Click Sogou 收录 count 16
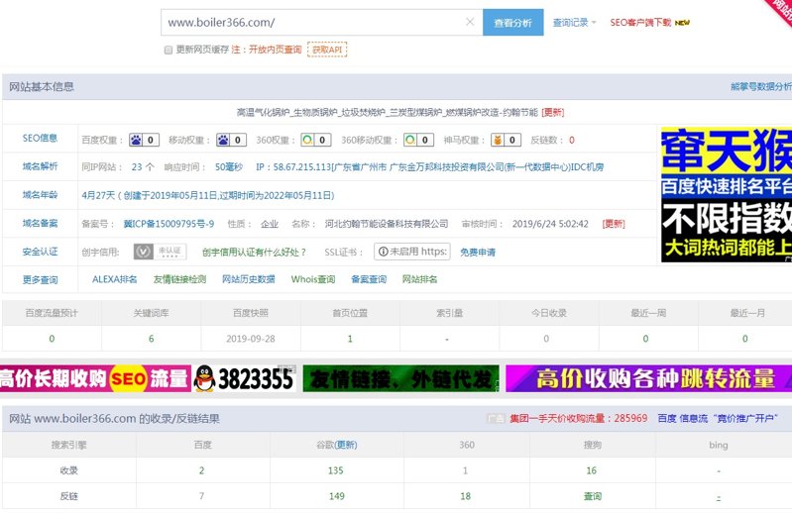 point(592,470)
